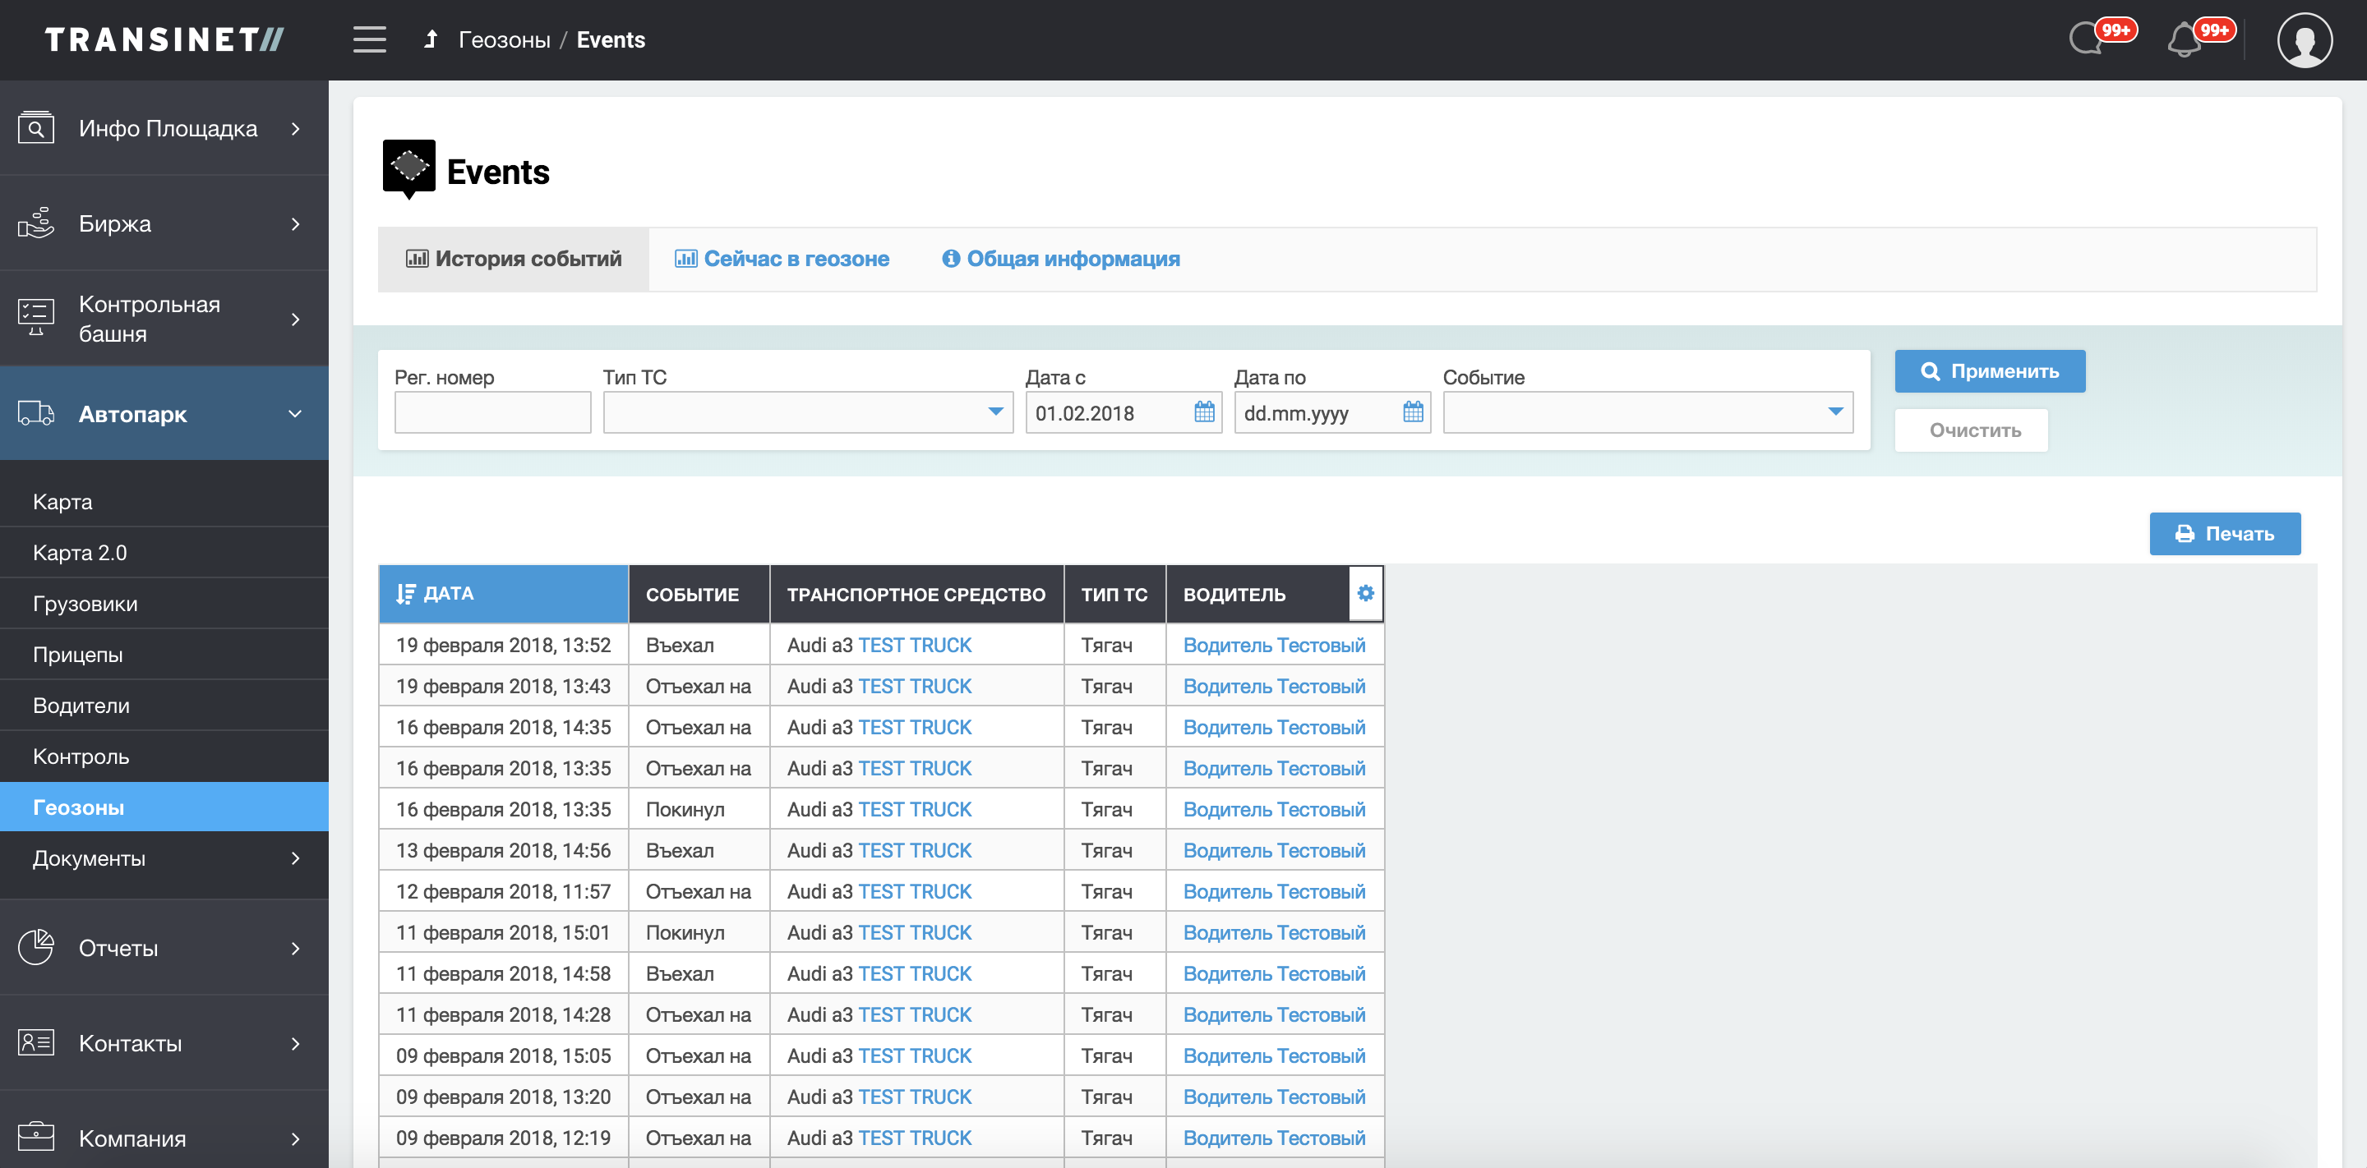Click ТИП ТС column header

point(1114,594)
